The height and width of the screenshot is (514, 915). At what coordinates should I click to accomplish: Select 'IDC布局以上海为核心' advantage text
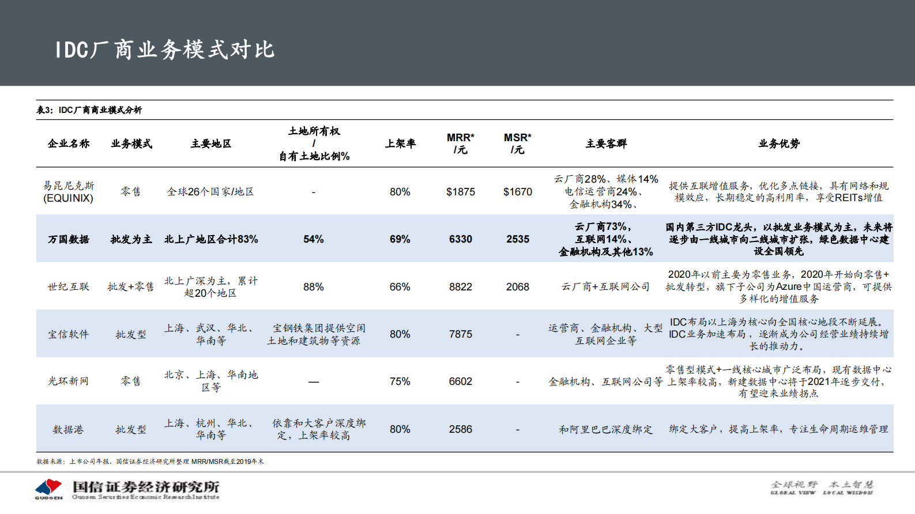point(779,334)
